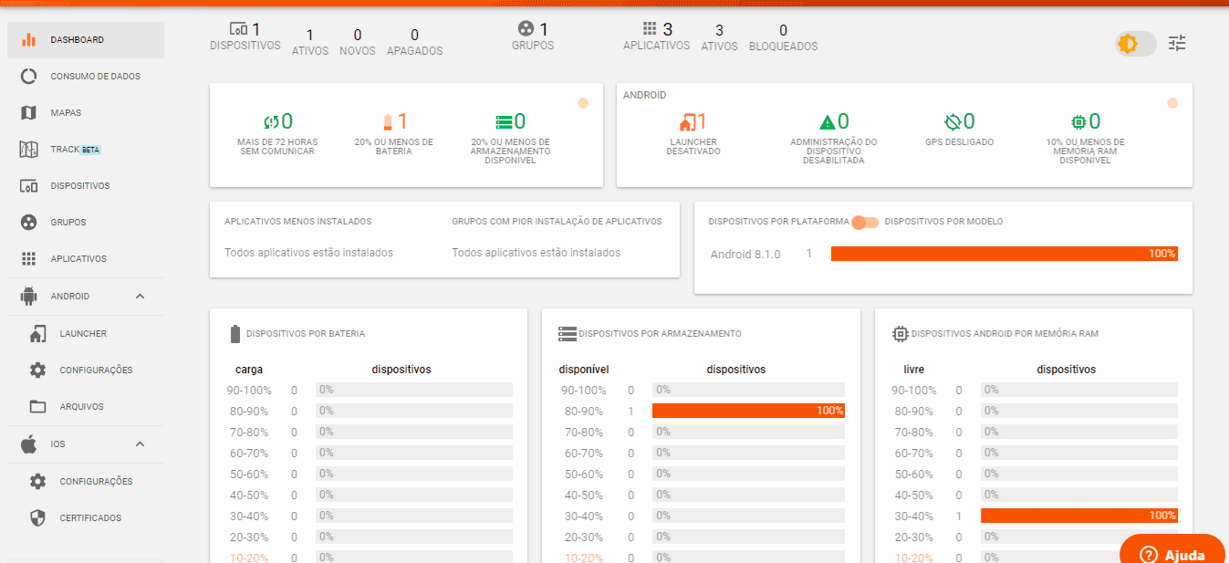Select the Grupos icon in sidebar
The height and width of the screenshot is (563, 1229).
[28, 223]
